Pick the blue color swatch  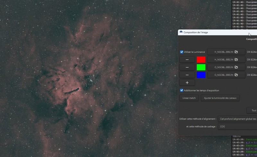[201, 75]
